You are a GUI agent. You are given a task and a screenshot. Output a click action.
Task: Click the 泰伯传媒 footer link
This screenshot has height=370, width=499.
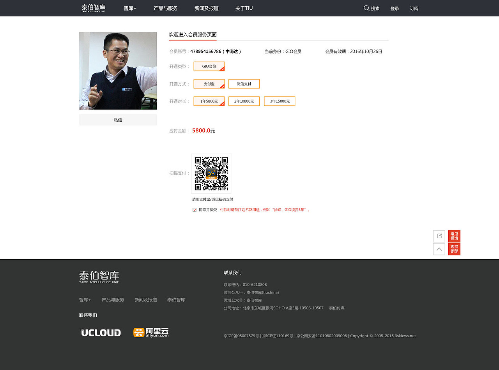click(337, 308)
